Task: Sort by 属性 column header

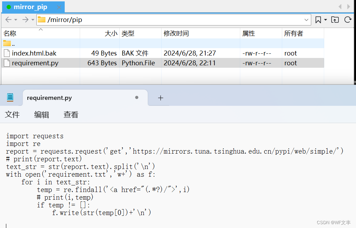Action: (x=261, y=33)
